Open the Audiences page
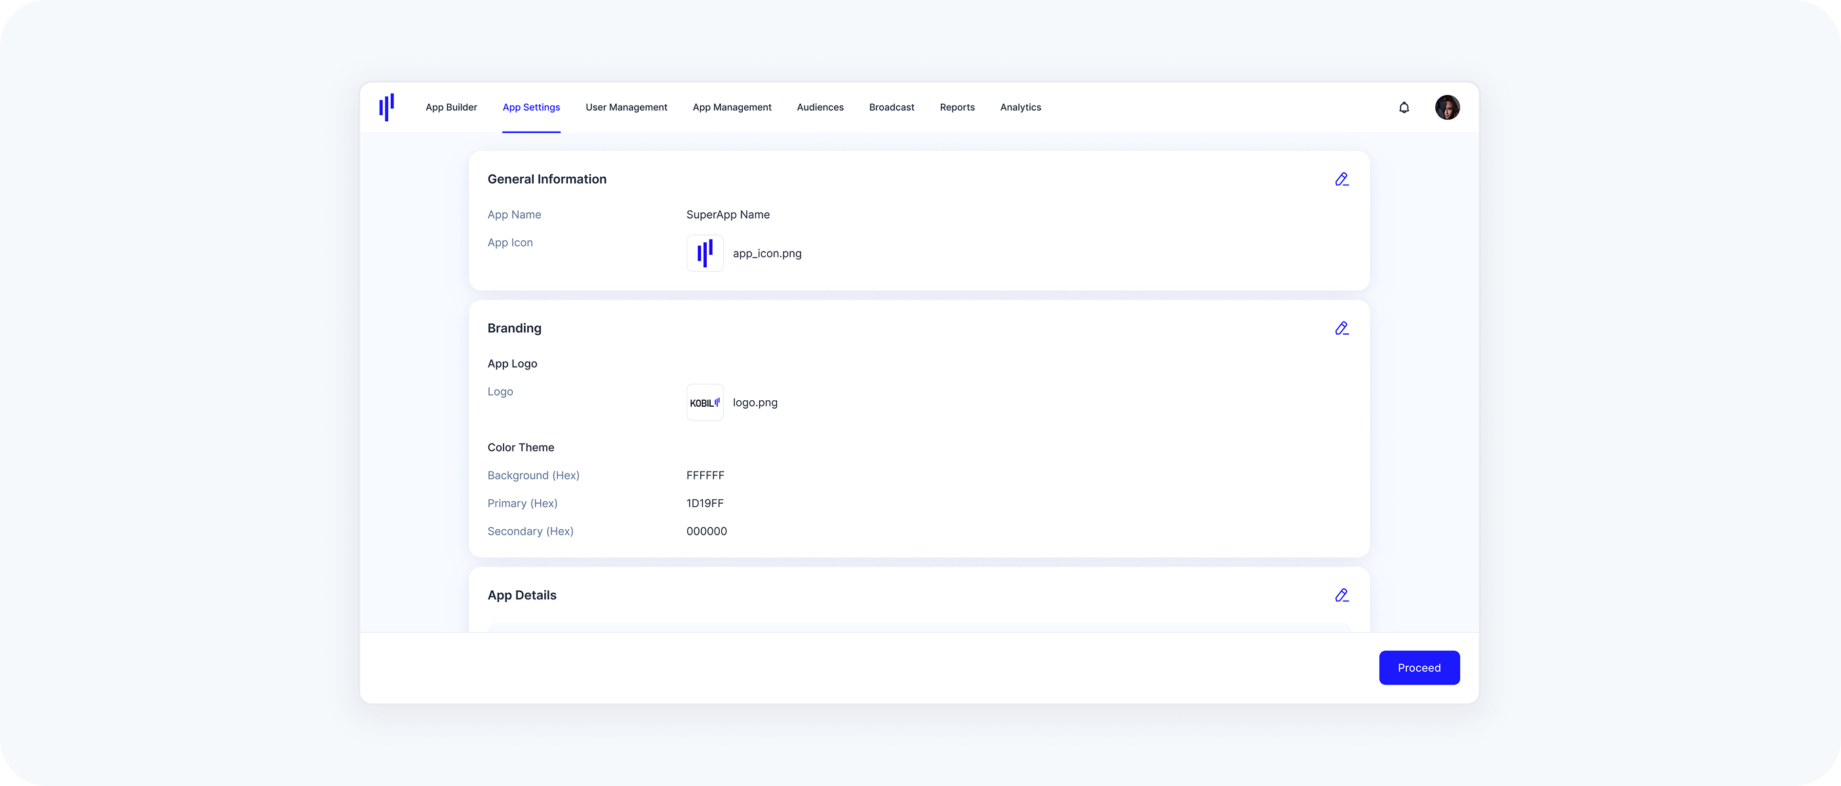This screenshot has width=1841, height=786. click(820, 107)
